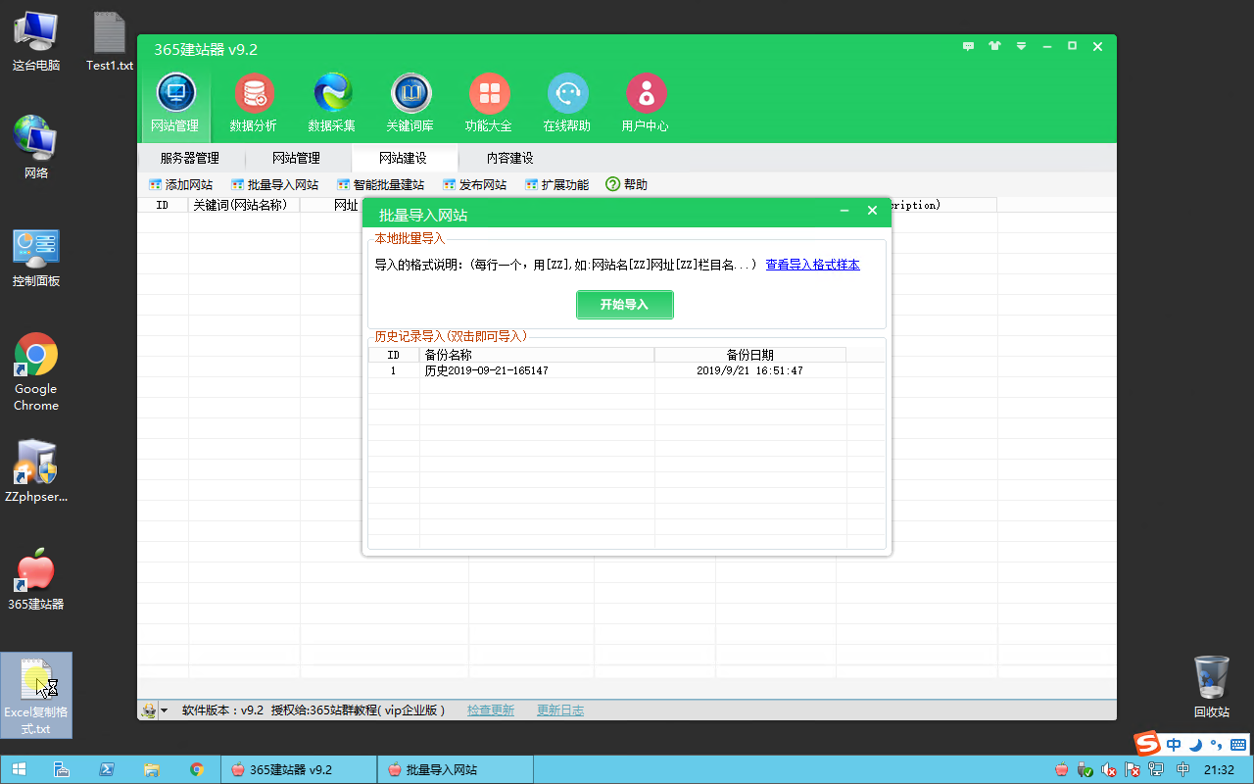Toggle Sogou Chinese/English 中 mode
This screenshot has width=1254, height=784.
tap(1174, 744)
